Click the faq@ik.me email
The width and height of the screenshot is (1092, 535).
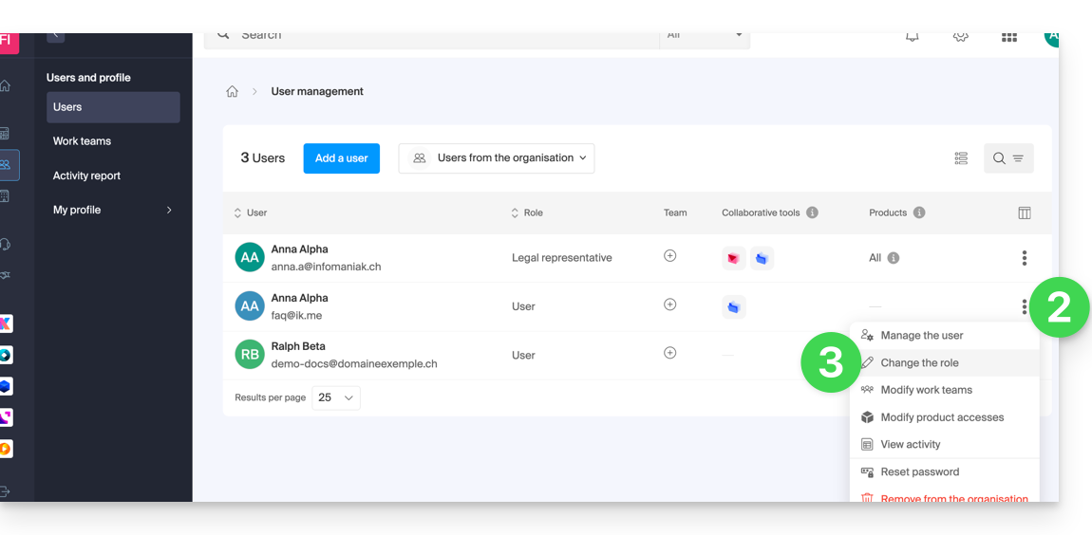coord(296,315)
